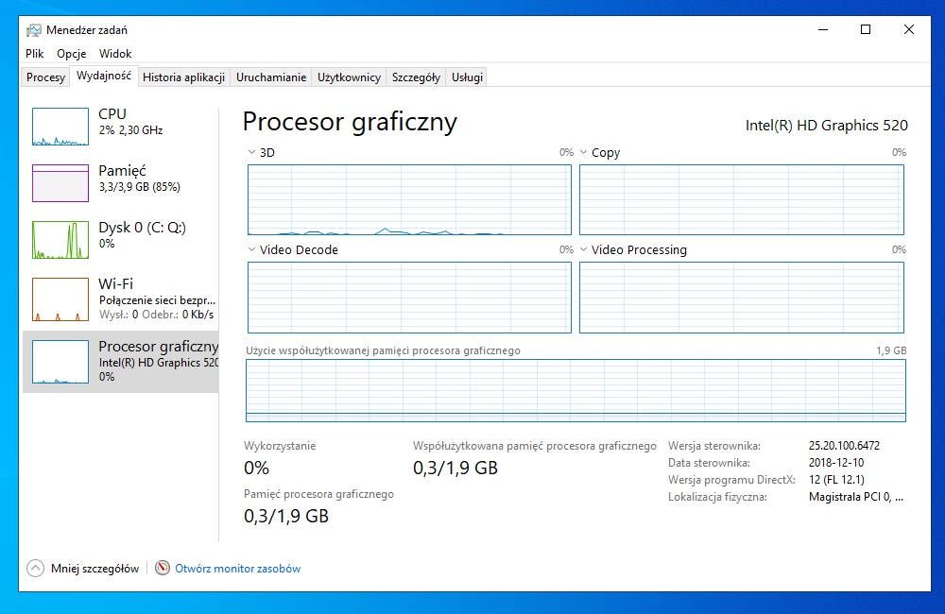Open the 3D engine dropdown chevron

pyautogui.click(x=251, y=152)
